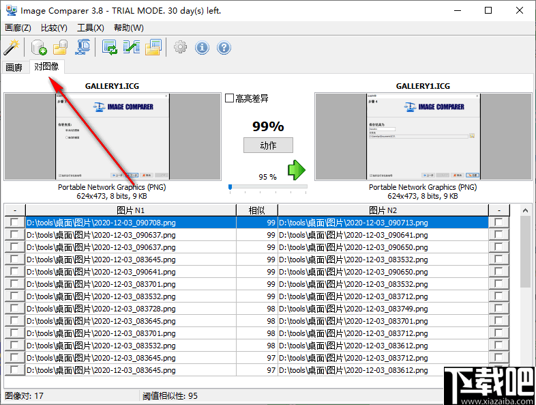536x405 pixels.
Task: Click similarity 97 of 083645 / 083712 row
Action: pos(256,358)
